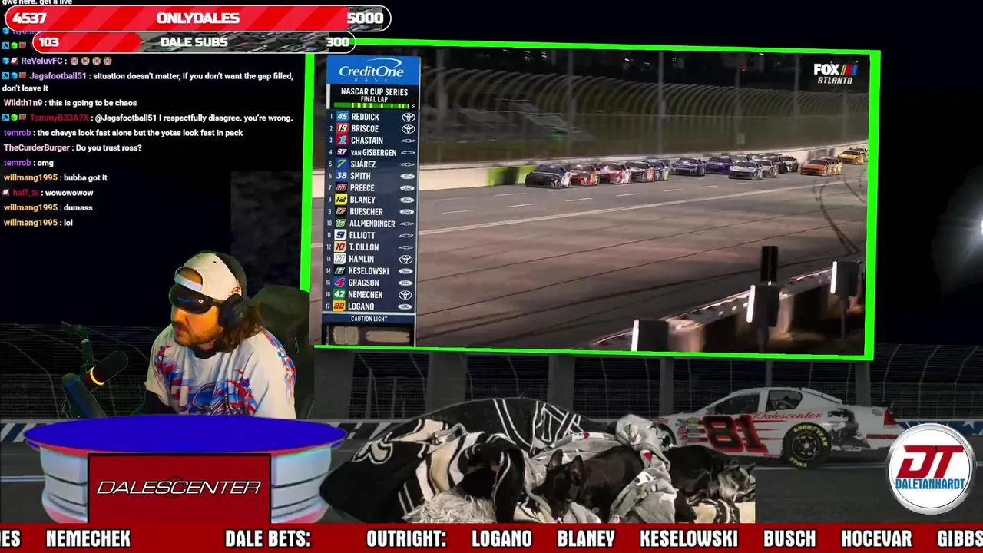Image resolution: width=983 pixels, height=553 pixels.
Task: Click 'LOGANO' in the bottom ticker
Action: tap(501, 538)
